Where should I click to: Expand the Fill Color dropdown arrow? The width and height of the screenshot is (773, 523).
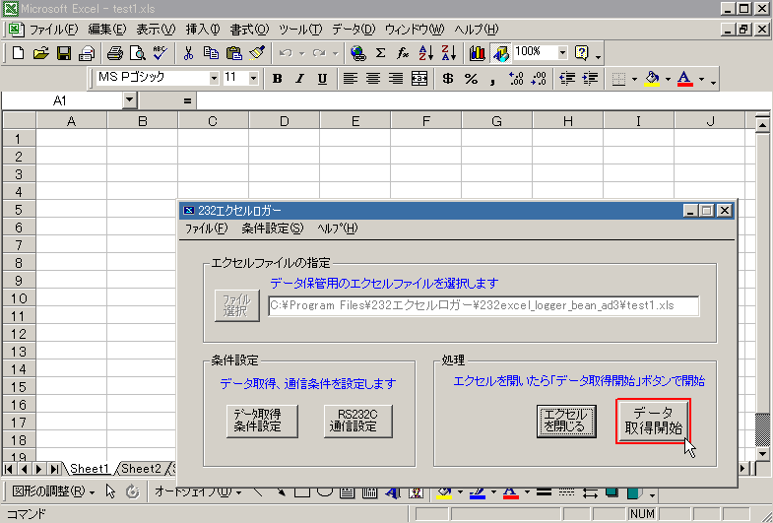[668, 79]
